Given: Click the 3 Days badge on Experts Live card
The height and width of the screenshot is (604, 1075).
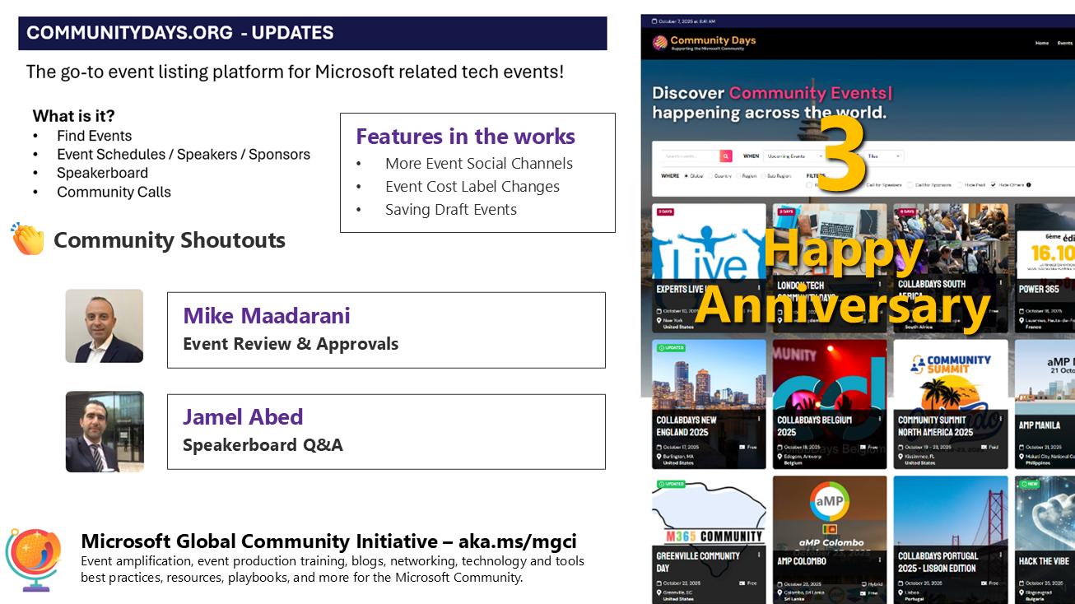Looking at the screenshot, I should (x=666, y=211).
